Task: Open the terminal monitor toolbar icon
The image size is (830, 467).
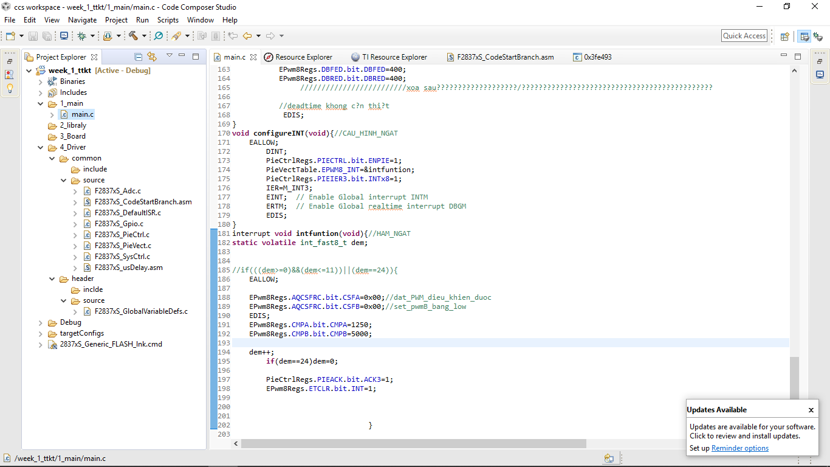Action: [64, 36]
